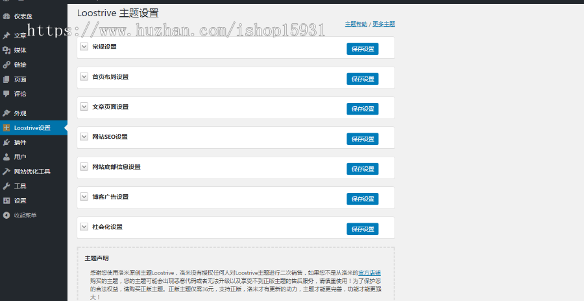584x301 pixels.
Task: Collapse the sidebar via 收起菜单 arrow
Action: pyautogui.click(x=6, y=215)
